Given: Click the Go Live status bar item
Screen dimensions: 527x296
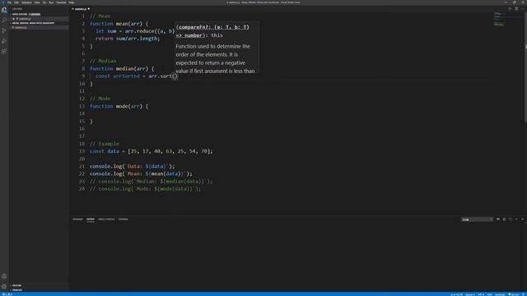Looking at the screenshot, I should coord(514,294).
